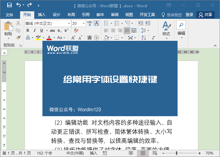Click the 告诉我您 search box
The width and height of the screenshot is (220, 157).
point(172,15)
